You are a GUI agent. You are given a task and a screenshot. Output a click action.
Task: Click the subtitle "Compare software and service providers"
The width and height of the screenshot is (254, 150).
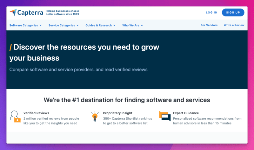point(78,69)
